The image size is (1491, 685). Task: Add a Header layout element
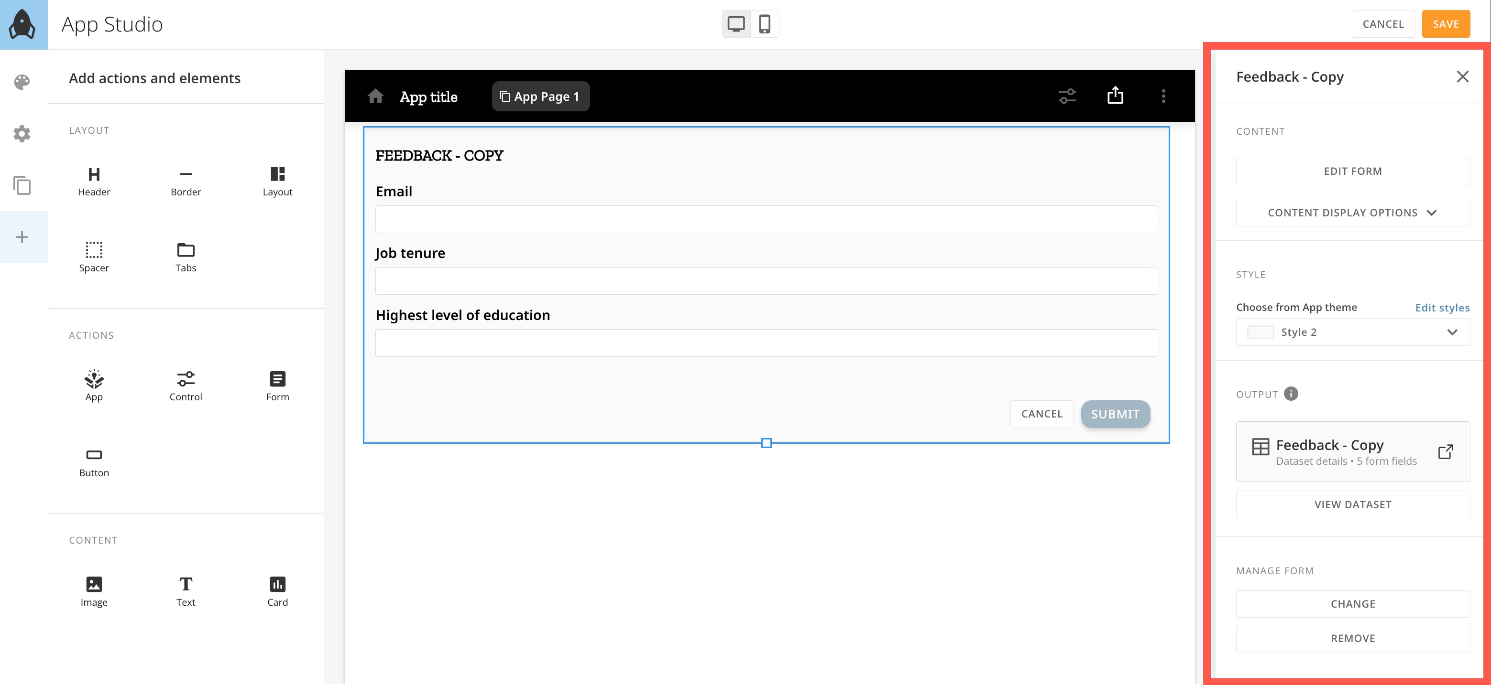(94, 182)
